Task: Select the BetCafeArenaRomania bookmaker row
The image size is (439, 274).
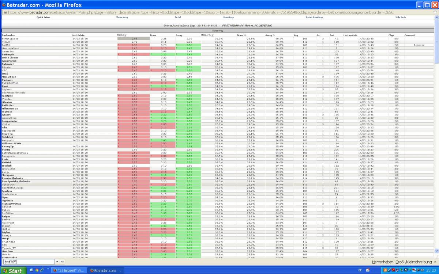Action: [x=218, y=153]
